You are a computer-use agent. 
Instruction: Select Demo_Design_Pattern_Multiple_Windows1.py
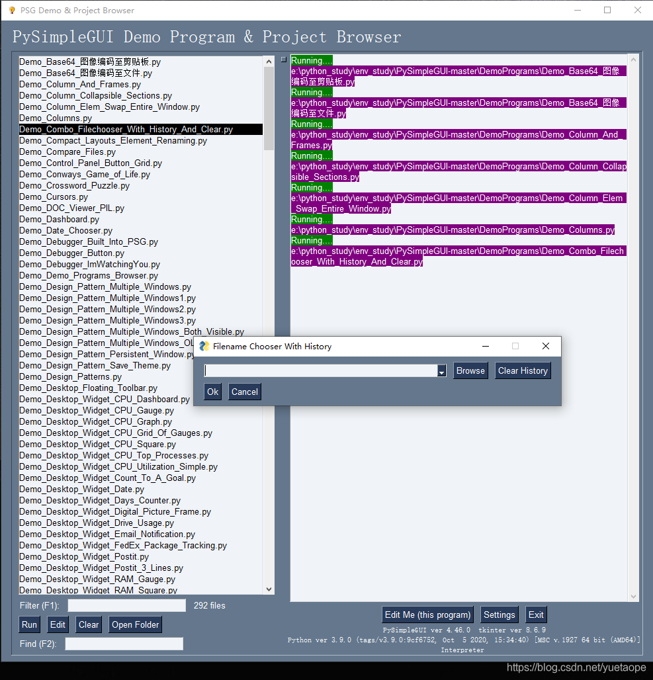tap(140, 298)
